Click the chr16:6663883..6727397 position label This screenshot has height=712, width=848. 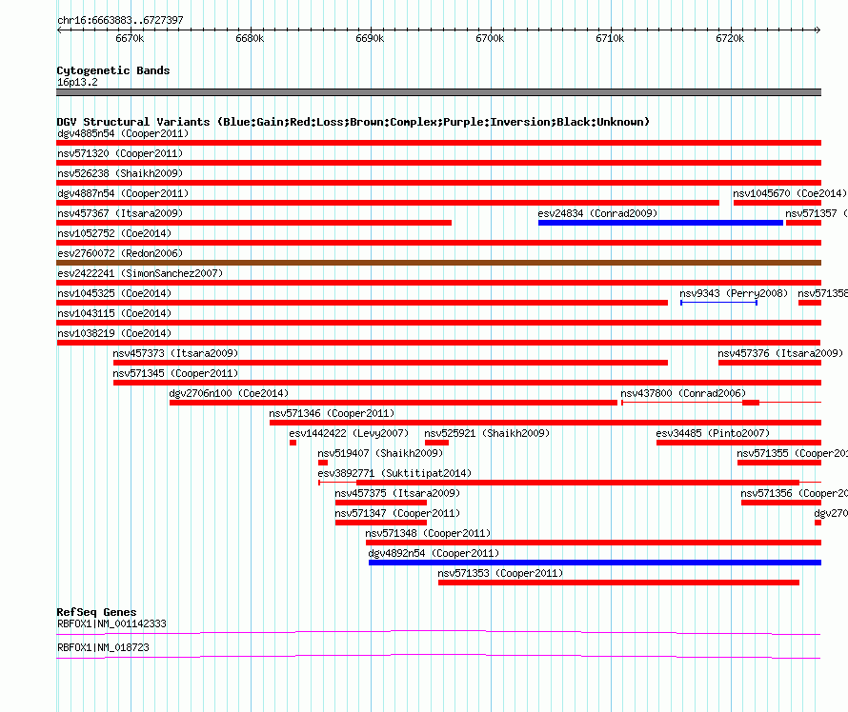pos(121,20)
